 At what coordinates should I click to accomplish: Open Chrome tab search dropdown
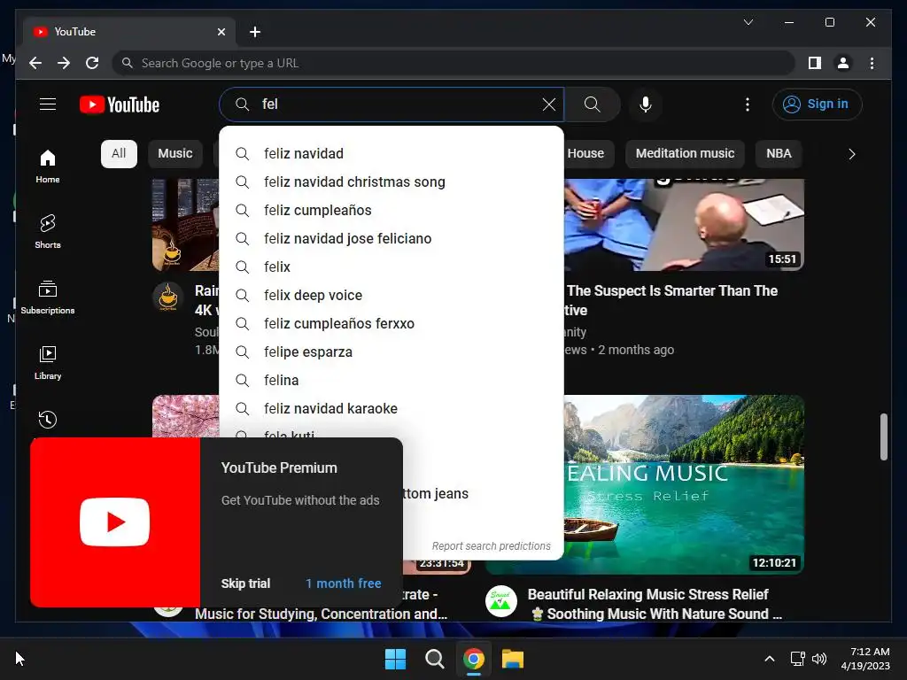pyautogui.click(x=748, y=22)
